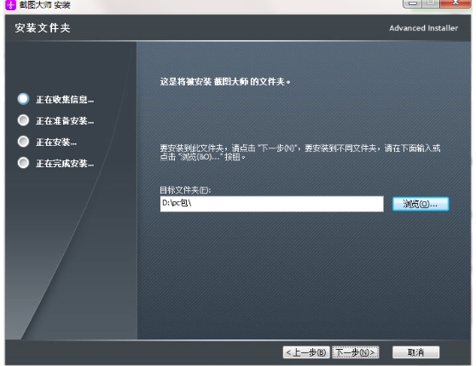Click the 正在准备安装... step label text
Image resolution: width=476 pixels, height=366 pixels.
[65, 121]
